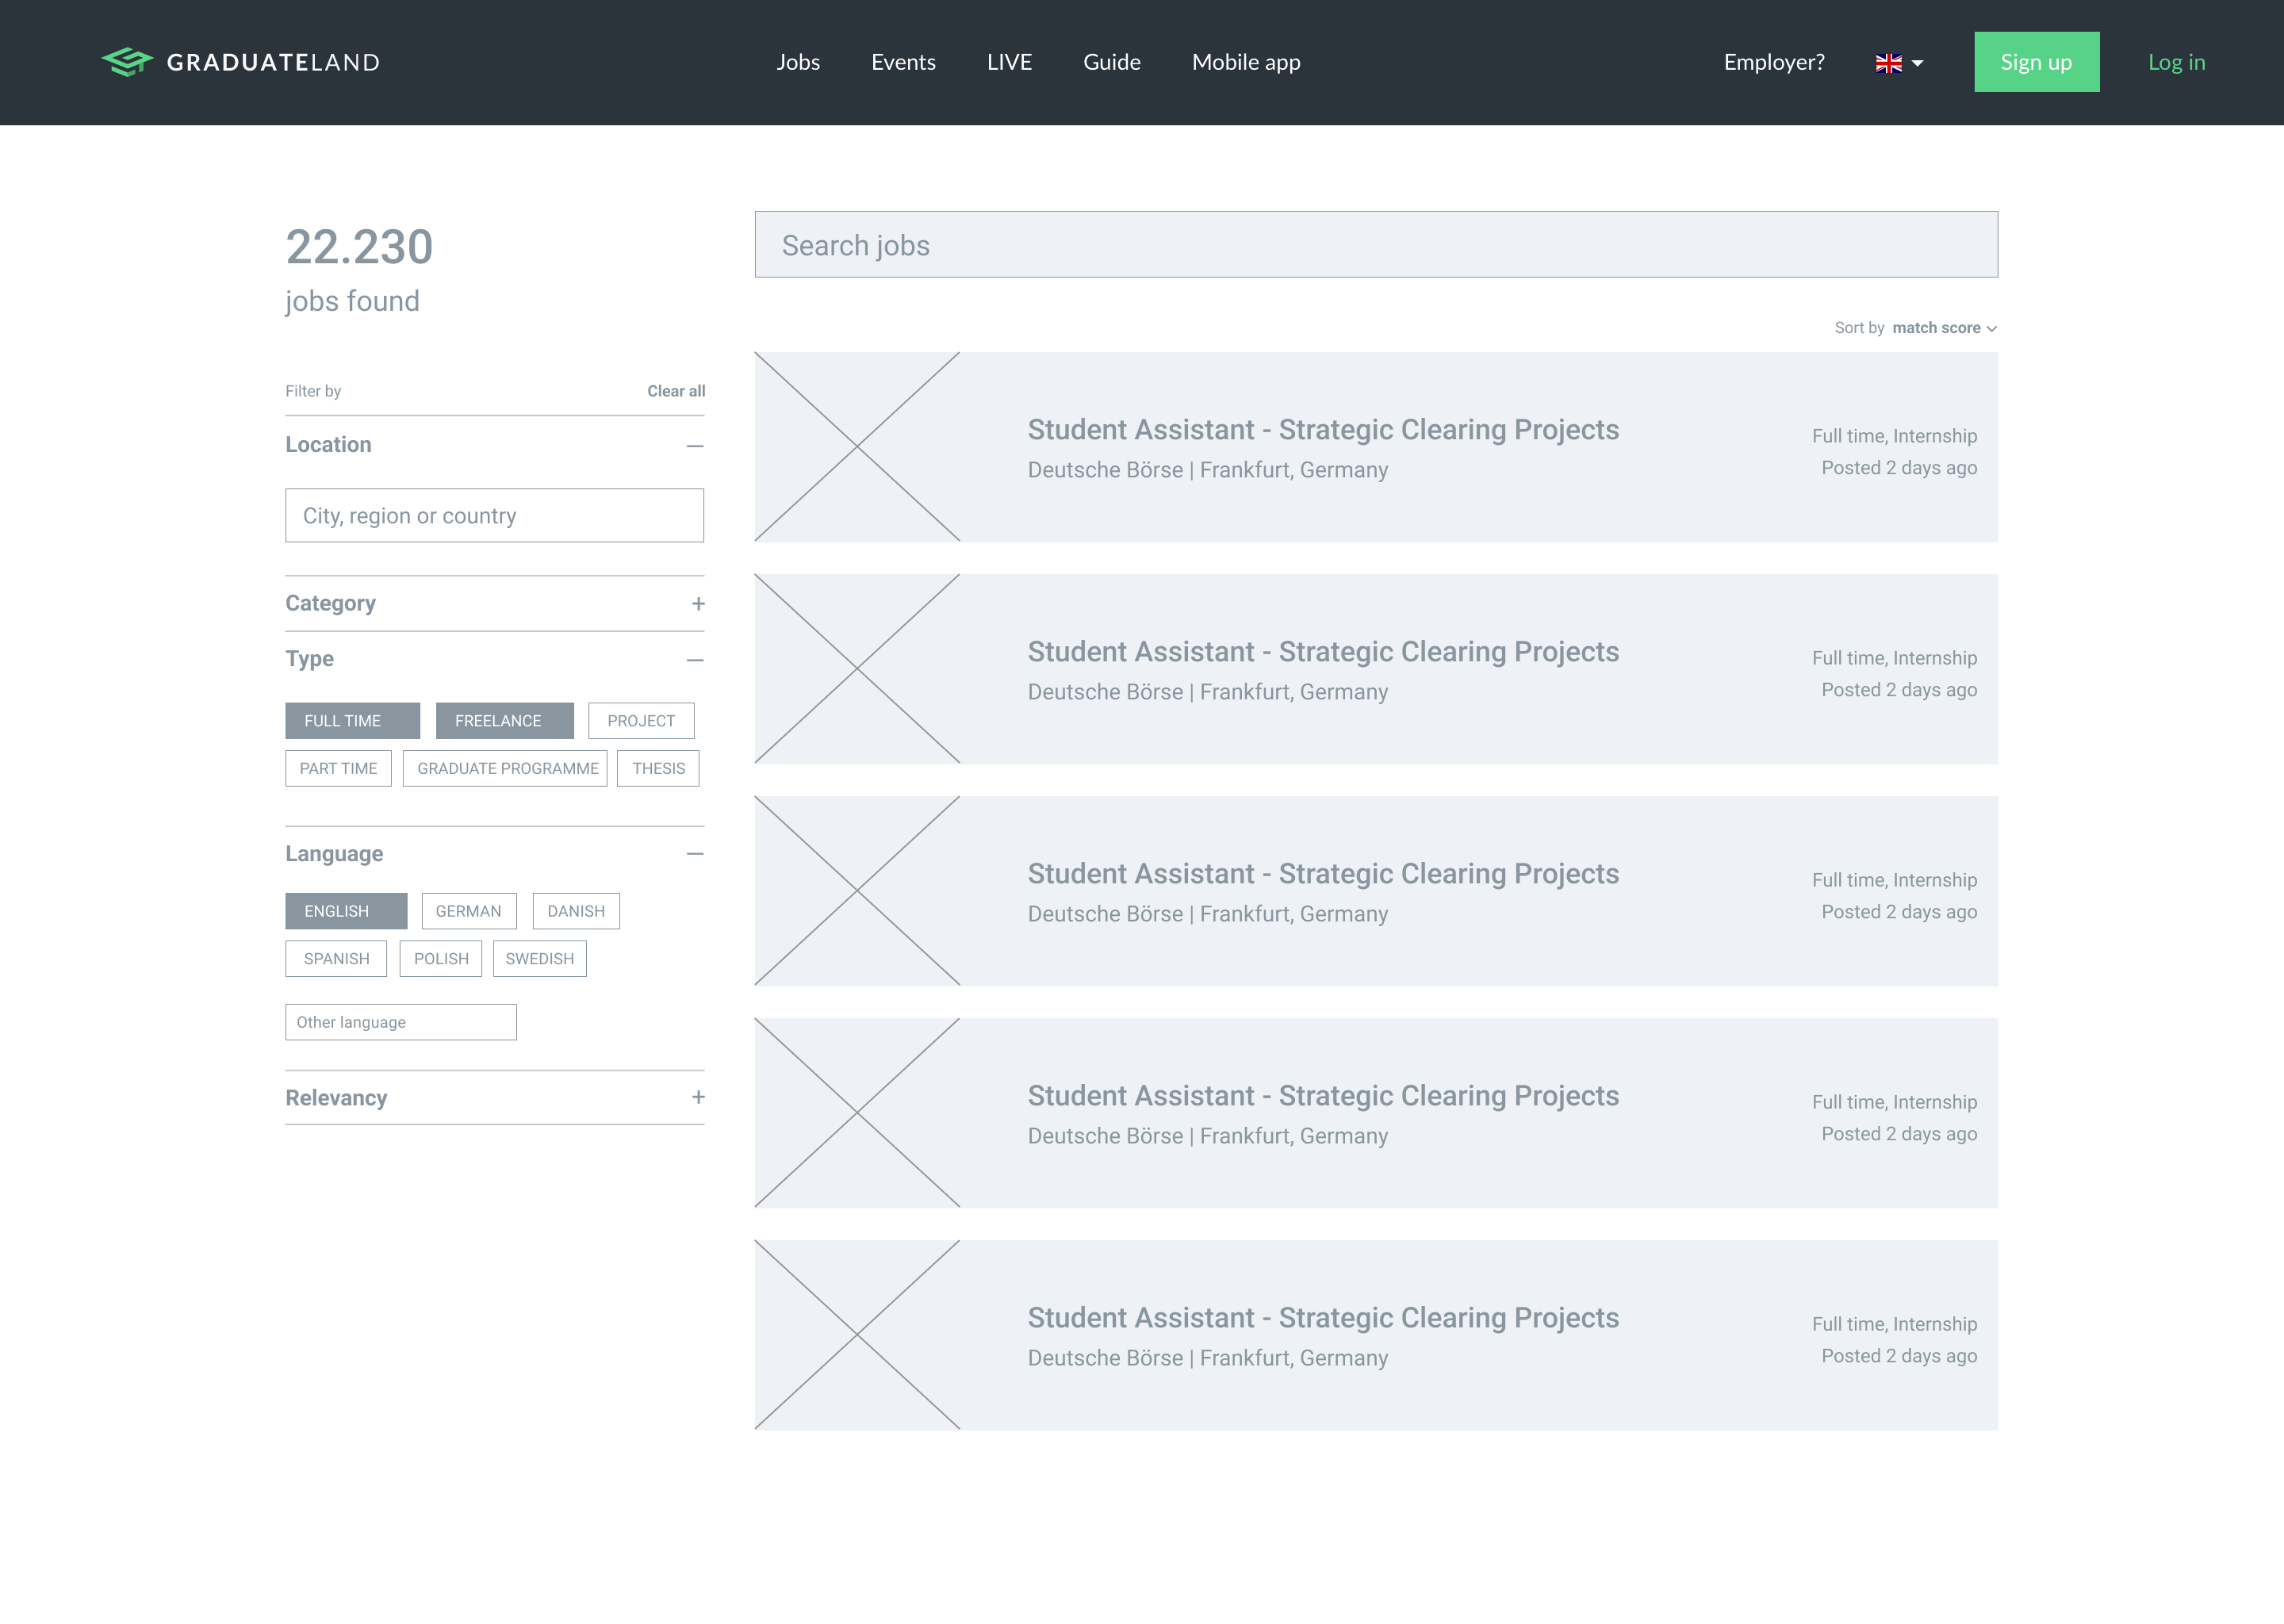Viewport: 2284px width, 1624px height.
Task: Go to the Events menu item
Action: coord(903,62)
